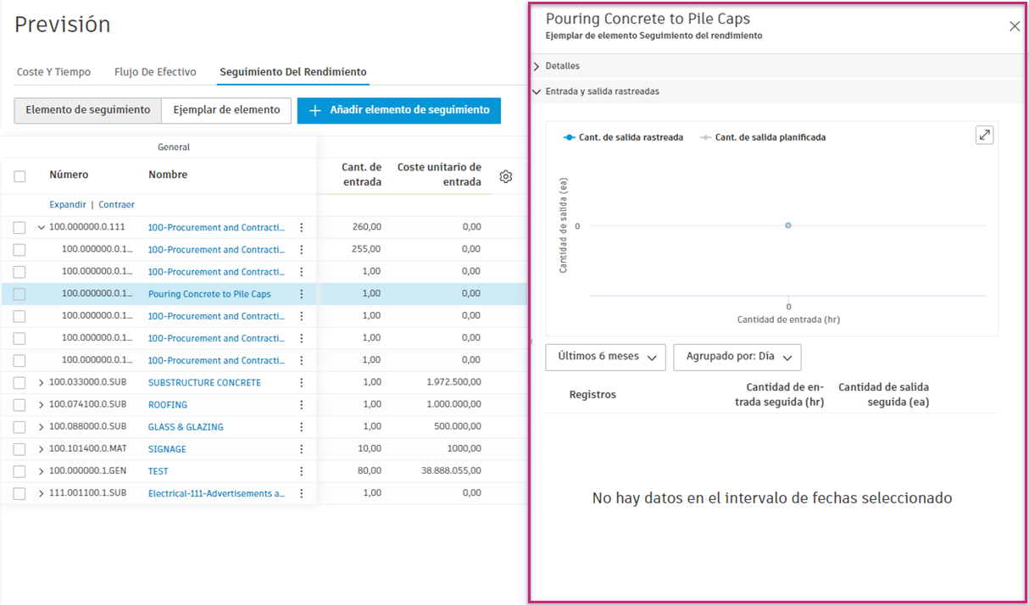The image size is (1029, 605).
Task: Check the box for Pouring Concrete to Pile Caps row
Action: pyautogui.click(x=19, y=294)
